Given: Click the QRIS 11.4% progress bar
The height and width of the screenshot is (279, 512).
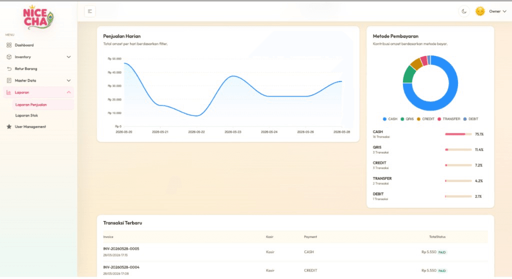Looking at the screenshot, I should pos(458,149).
